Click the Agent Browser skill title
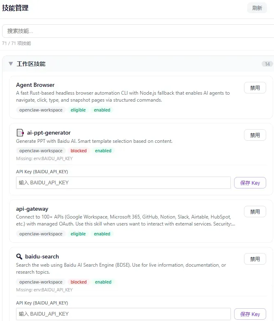This screenshot has height=321, width=274. click(x=35, y=85)
